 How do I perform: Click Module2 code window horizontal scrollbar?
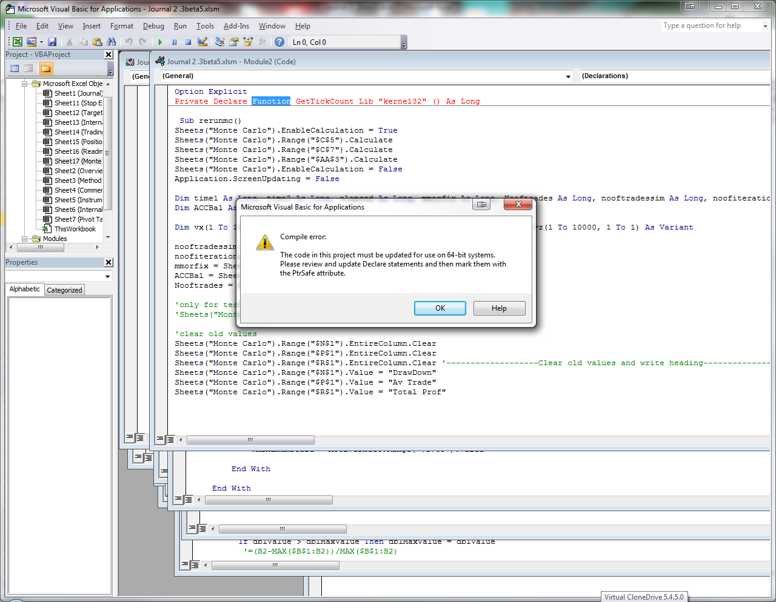[250, 440]
